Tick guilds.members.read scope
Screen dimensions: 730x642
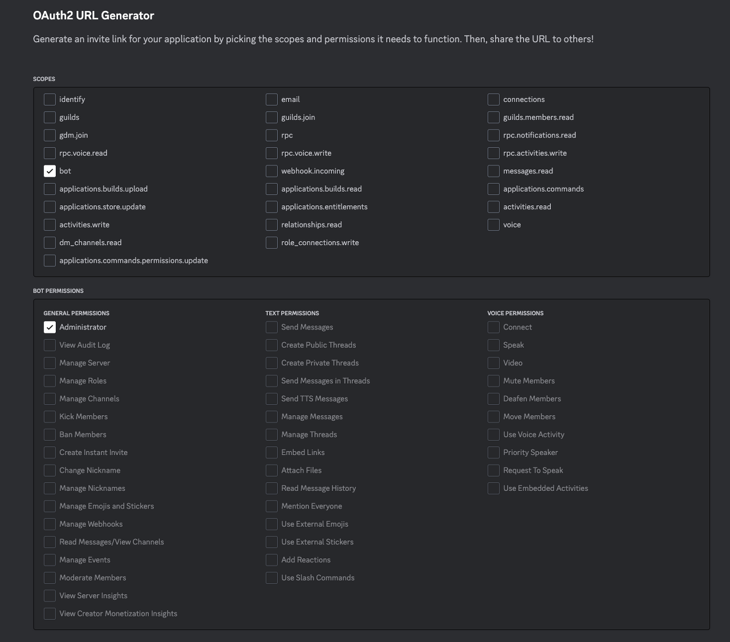[x=493, y=117]
